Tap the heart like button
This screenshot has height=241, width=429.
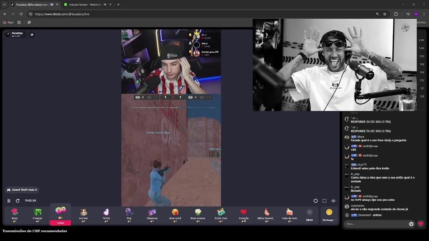click(421, 224)
